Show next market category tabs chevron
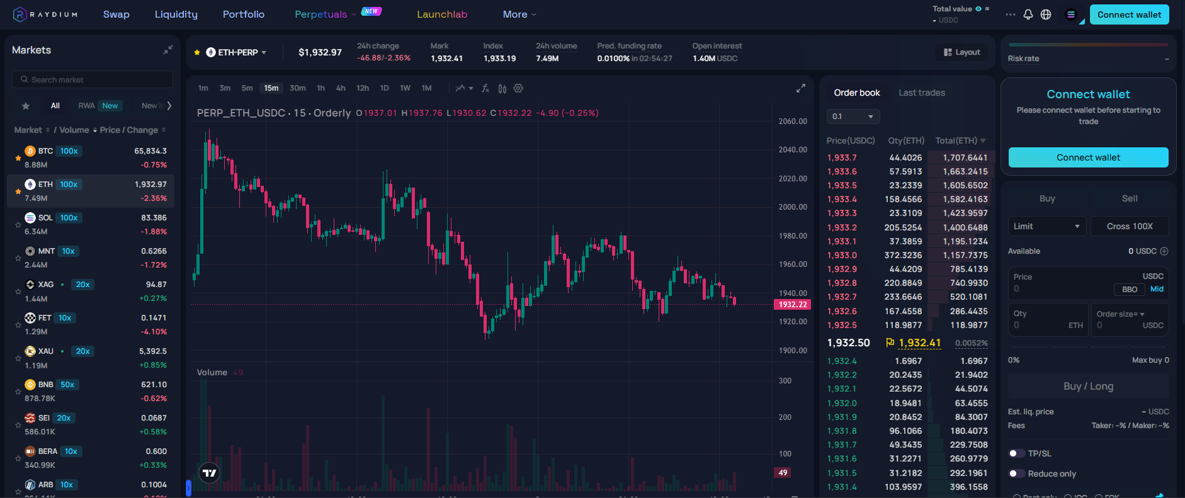Viewport: 1185px width, 498px height. [x=169, y=106]
